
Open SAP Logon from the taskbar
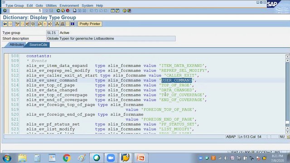click(x=126, y=158)
